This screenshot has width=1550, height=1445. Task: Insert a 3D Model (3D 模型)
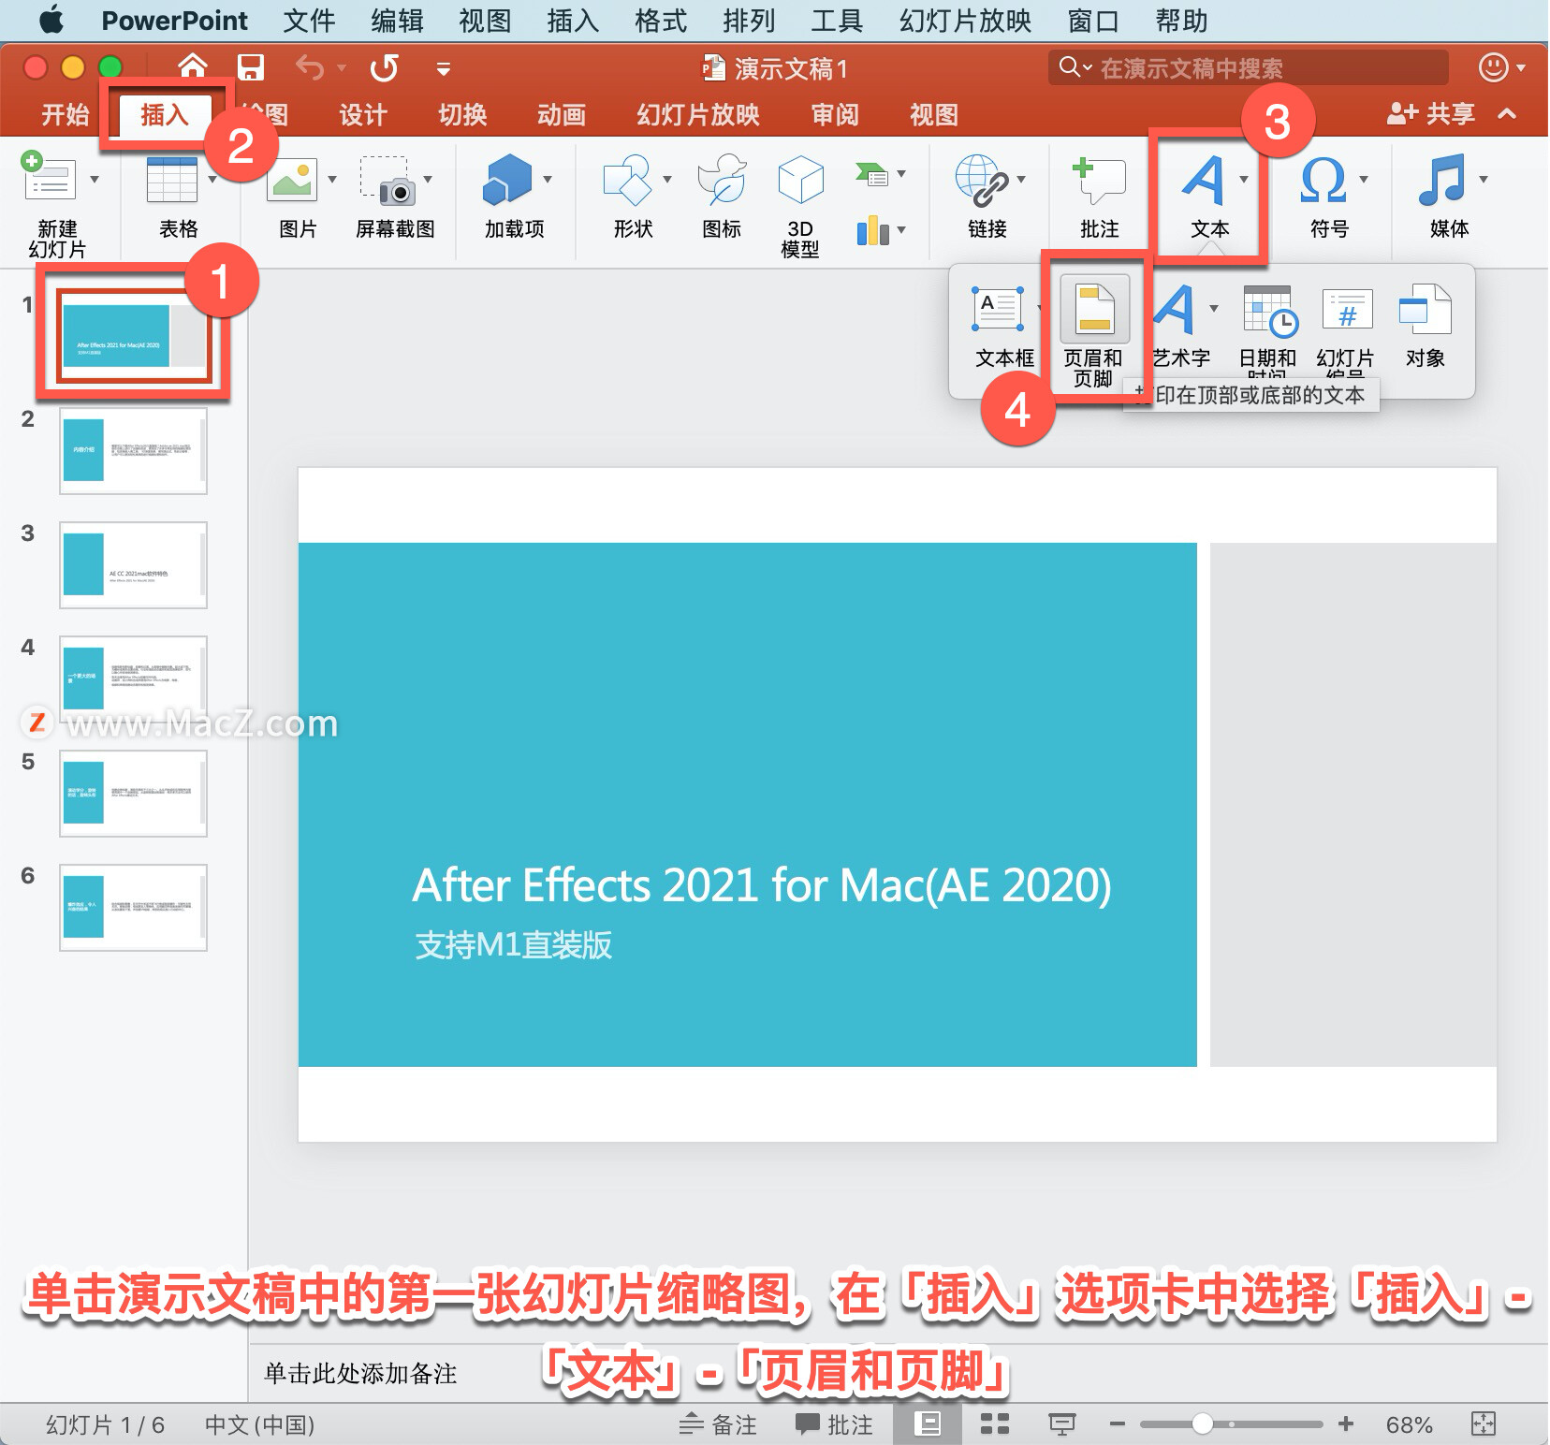[x=800, y=179]
